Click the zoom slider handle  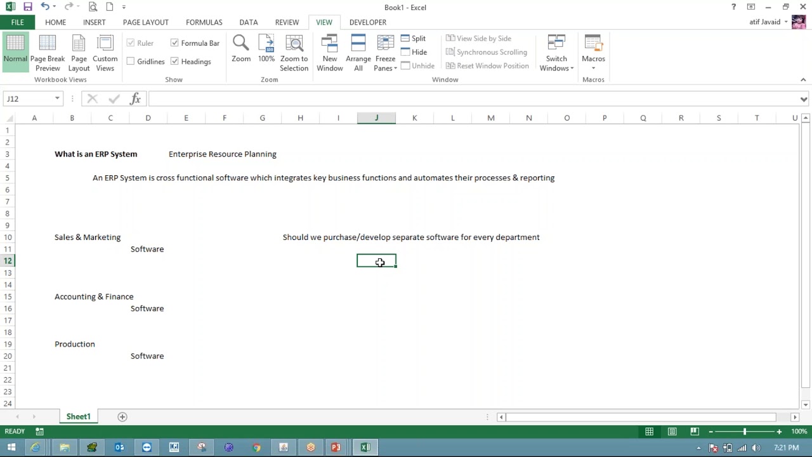[745, 432]
